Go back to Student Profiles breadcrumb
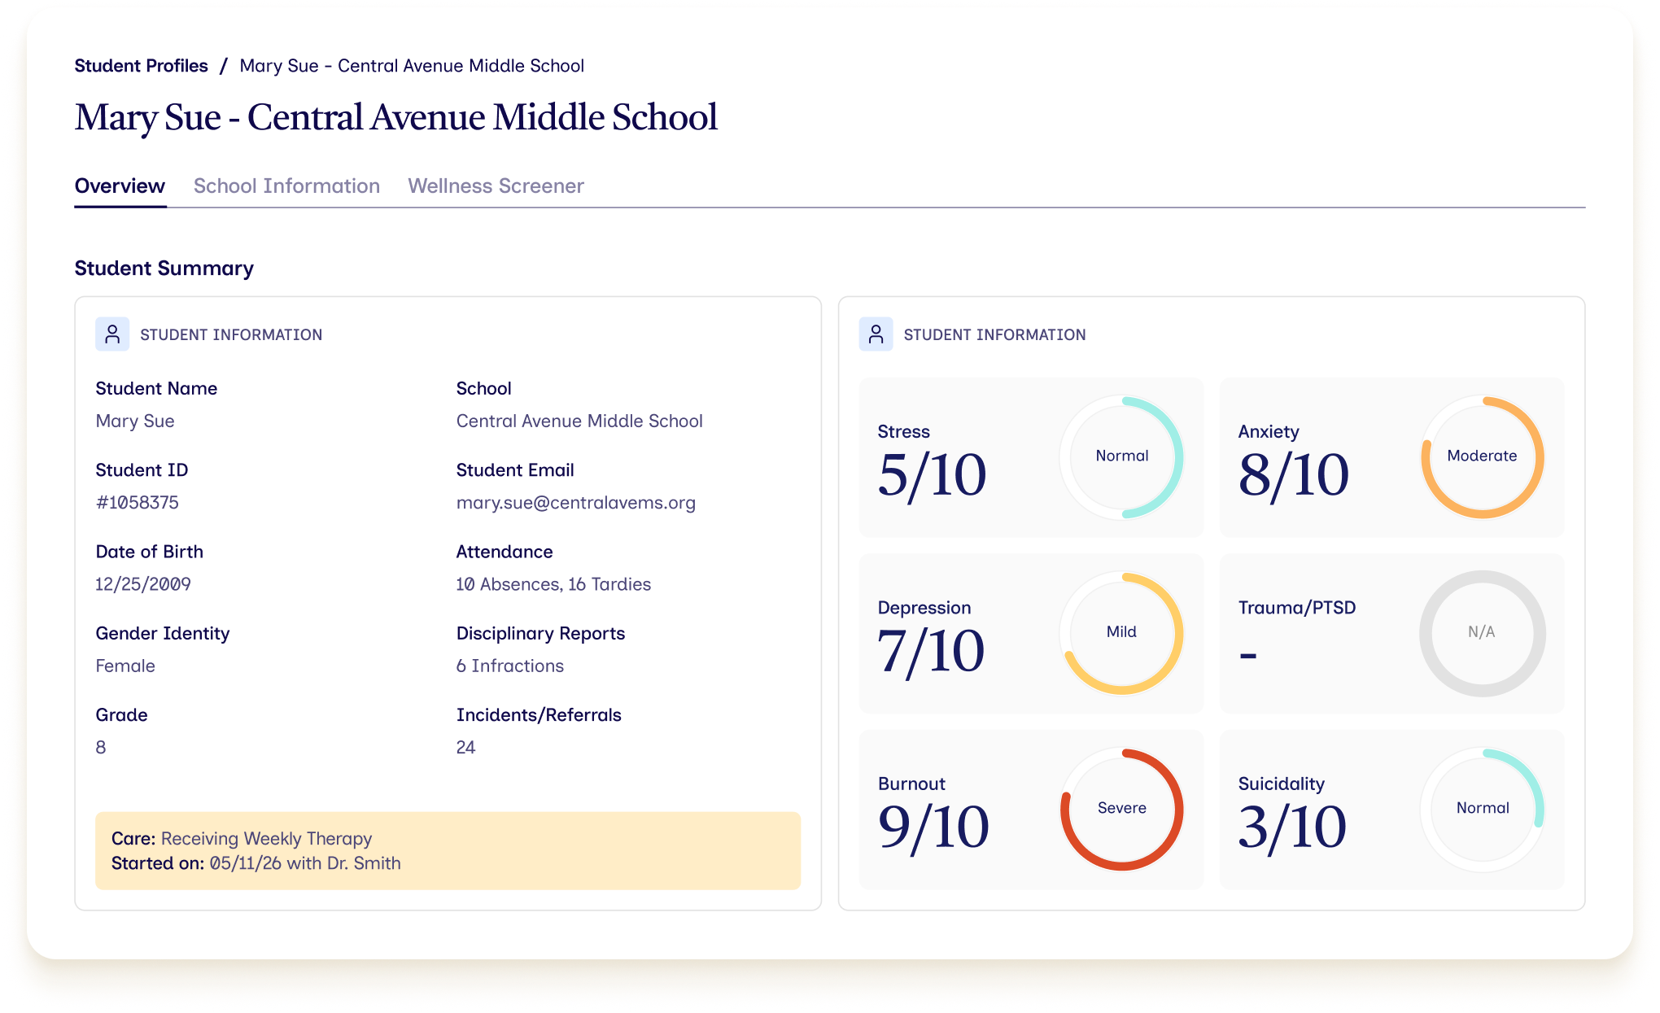The width and height of the screenshot is (1660, 1013). [141, 66]
